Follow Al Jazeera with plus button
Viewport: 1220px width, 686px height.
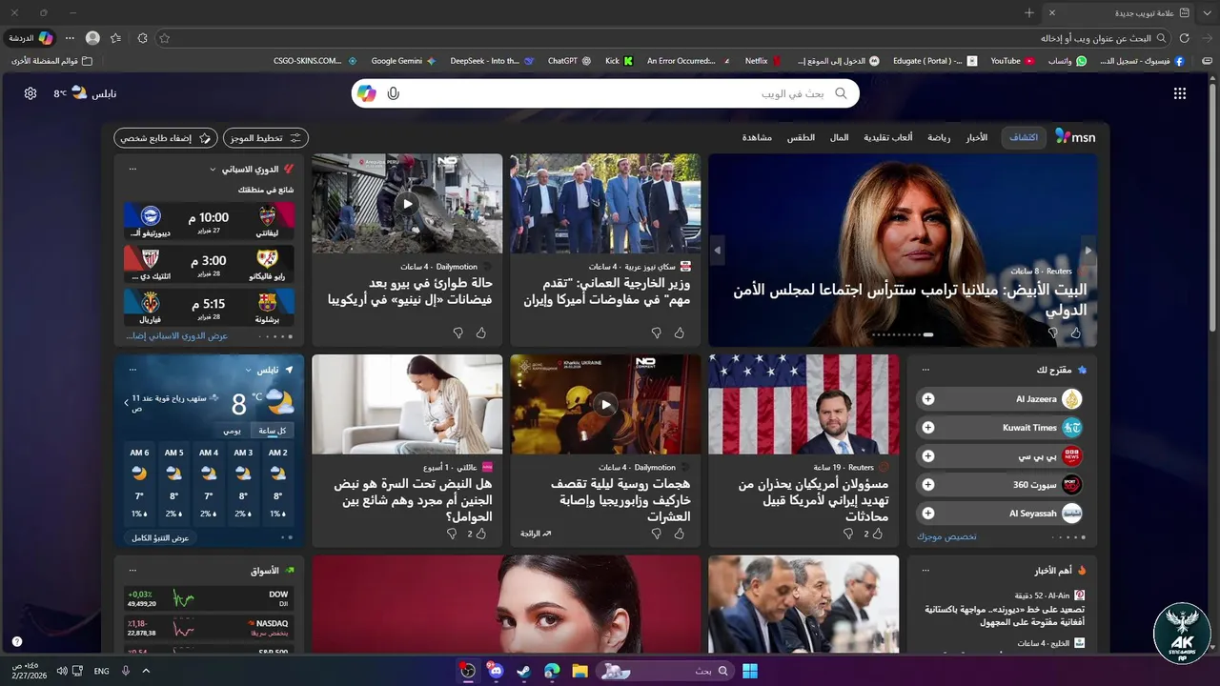[928, 399]
